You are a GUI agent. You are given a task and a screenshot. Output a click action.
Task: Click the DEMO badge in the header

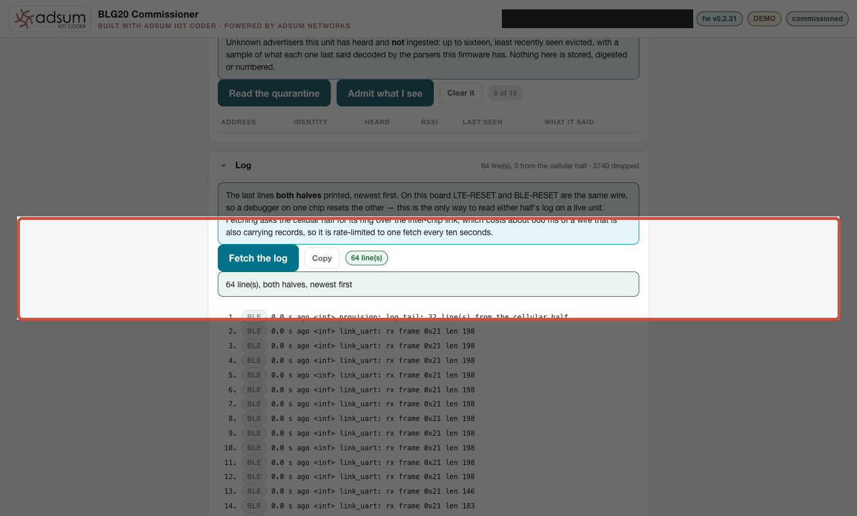pyautogui.click(x=764, y=19)
